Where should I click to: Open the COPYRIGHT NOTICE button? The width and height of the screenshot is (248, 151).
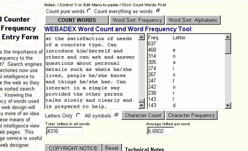(x=73, y=148)
